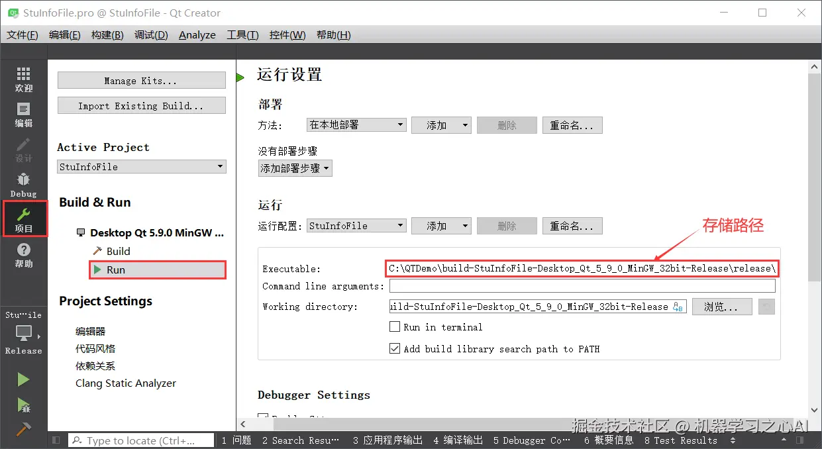This screenshot has height=449, width=822.
Task: Click run configuration 重命名... button
Action: click(572, 226)
